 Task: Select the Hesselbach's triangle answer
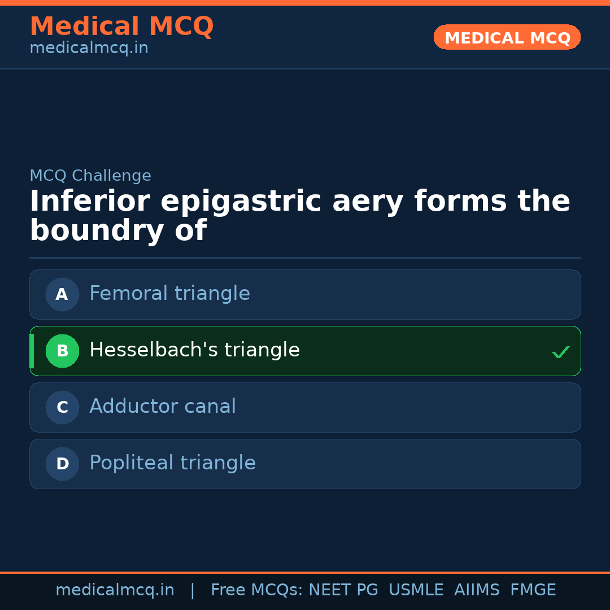(194, 350)
